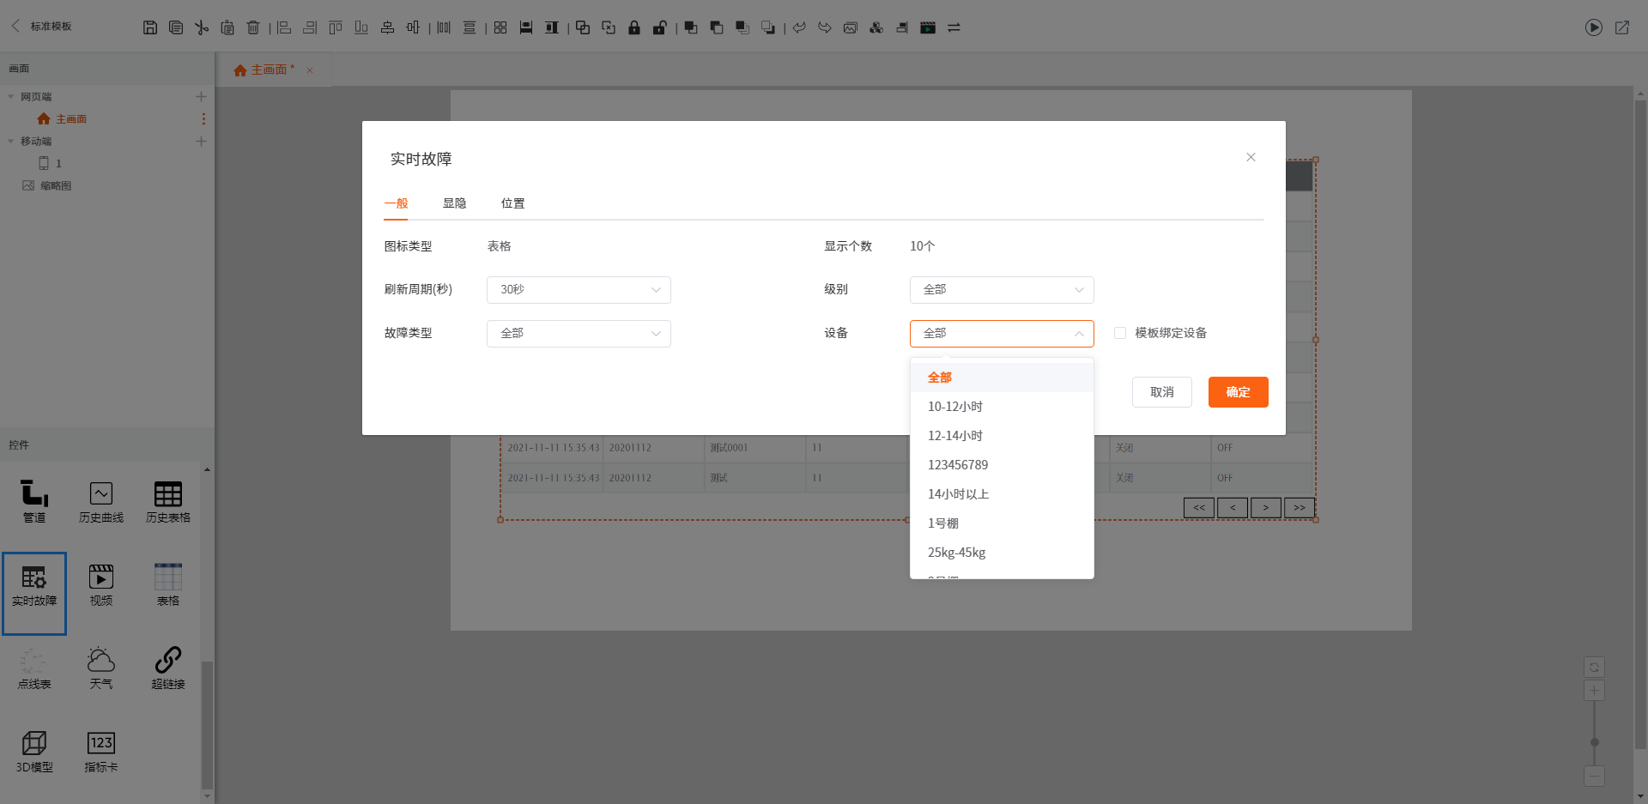Click the swap arrows toolbar icon

954,27
